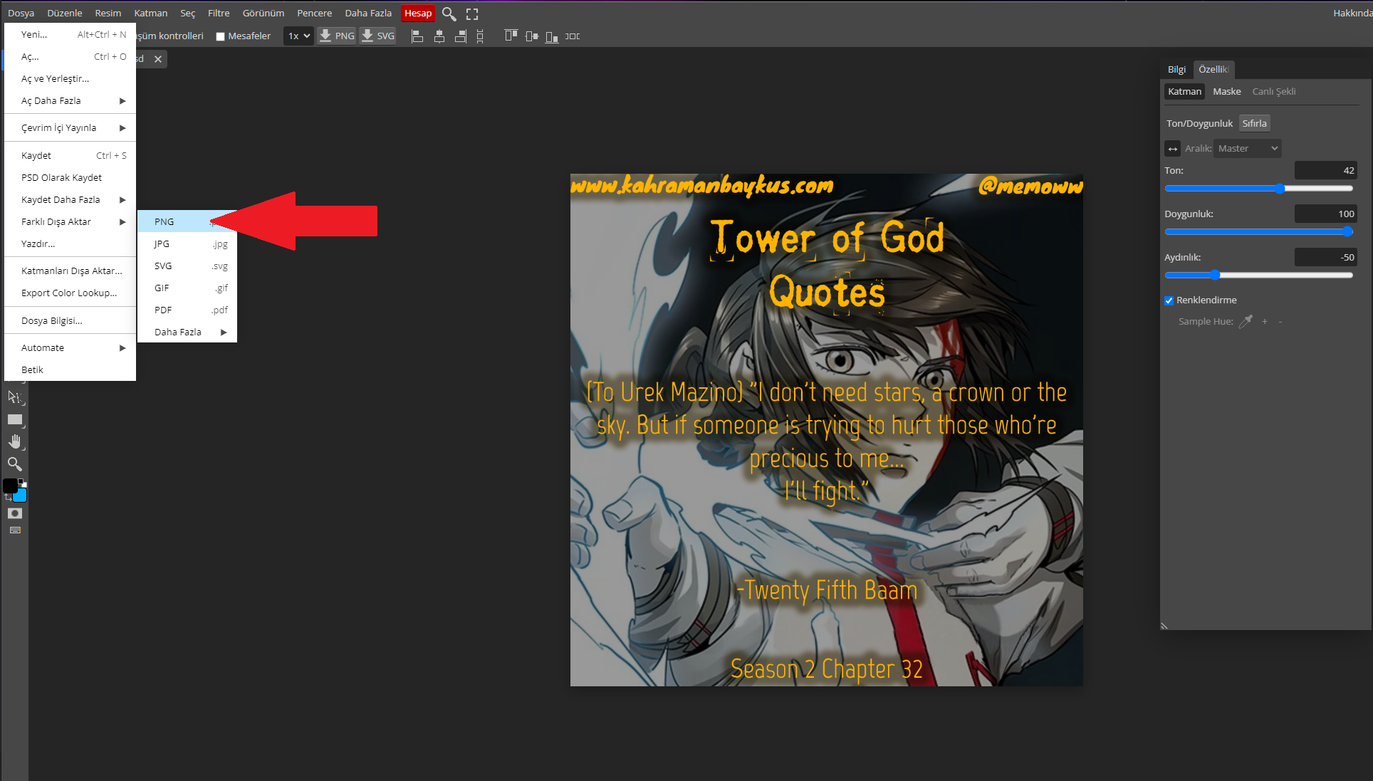This screenshot has width=1373, height=781.
Task: Expand the Automate submenu
Action: click(x=70, y=348)
